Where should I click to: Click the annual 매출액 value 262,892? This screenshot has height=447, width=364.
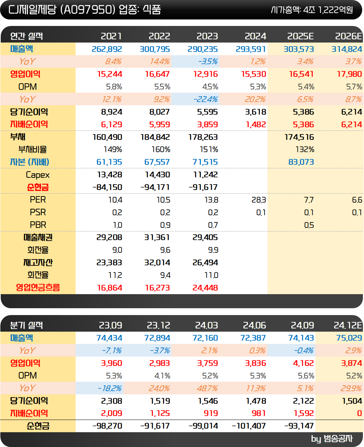[107, 49]
